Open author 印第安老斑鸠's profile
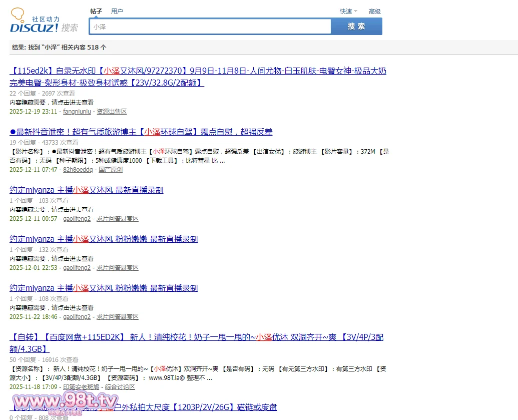The image size is (518, 420). click(x=81, y=387)
